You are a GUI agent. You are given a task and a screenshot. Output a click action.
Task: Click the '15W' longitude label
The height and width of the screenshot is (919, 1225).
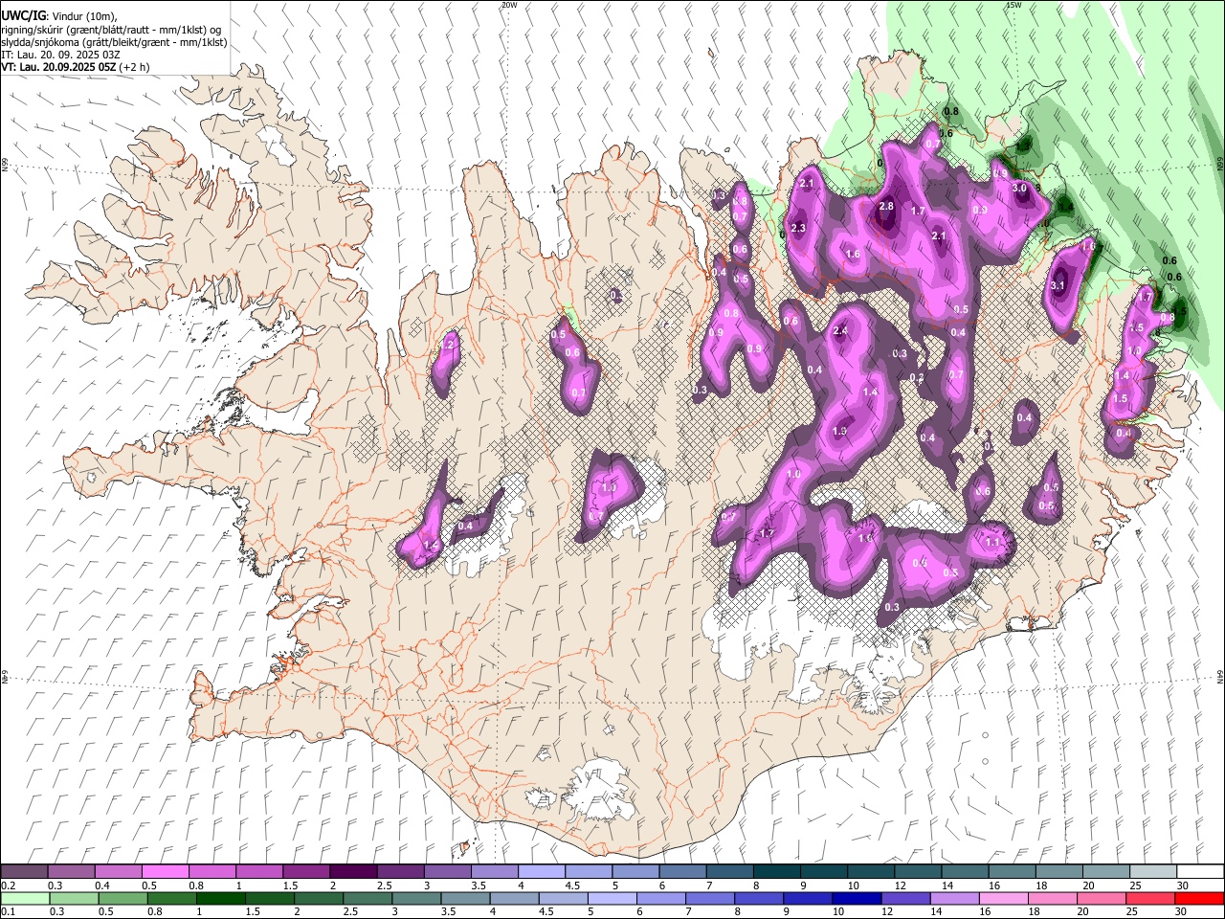1013,5
